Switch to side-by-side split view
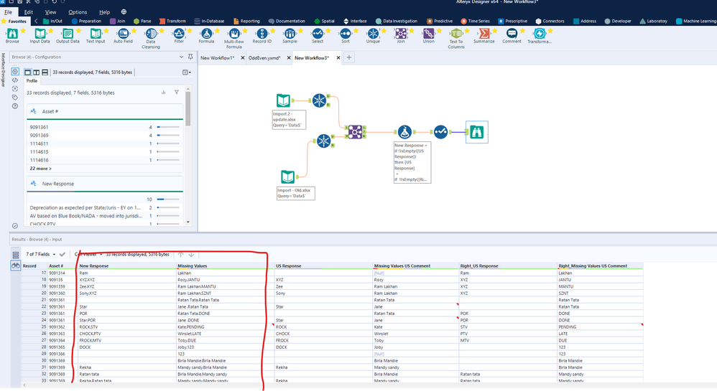The image size is (717, 391). tap(36, 72)
